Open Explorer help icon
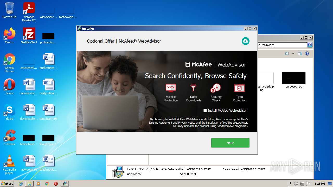 click(x=307, y=54)
